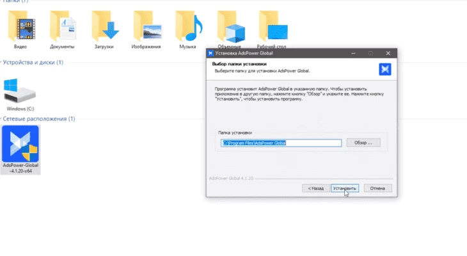Image resolution: width=467 pixels, height=256 pixels.
Task: Click the AdsPower logo in installer header
Action: (x=385, y=69)
